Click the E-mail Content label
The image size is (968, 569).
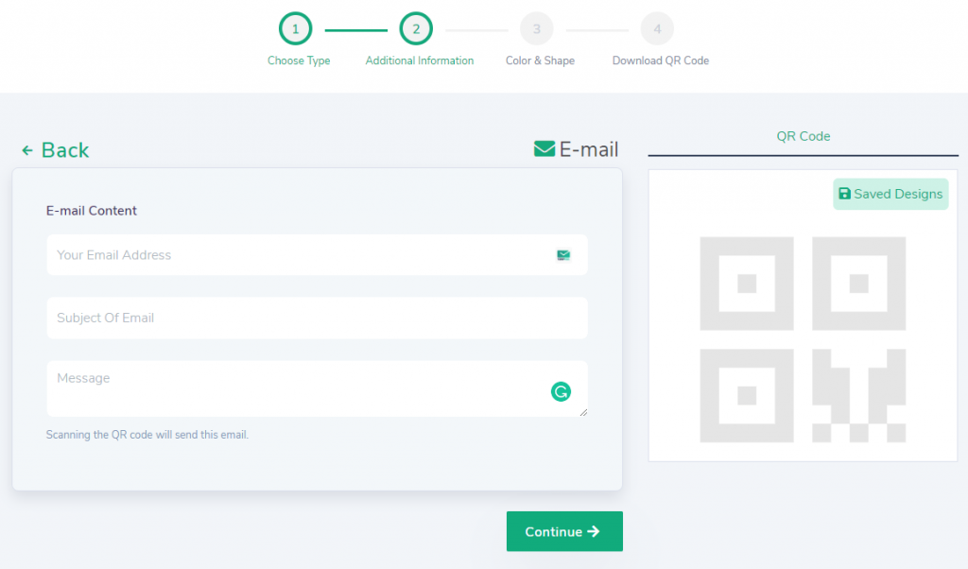pyautogui.click(x=92, y=211)
